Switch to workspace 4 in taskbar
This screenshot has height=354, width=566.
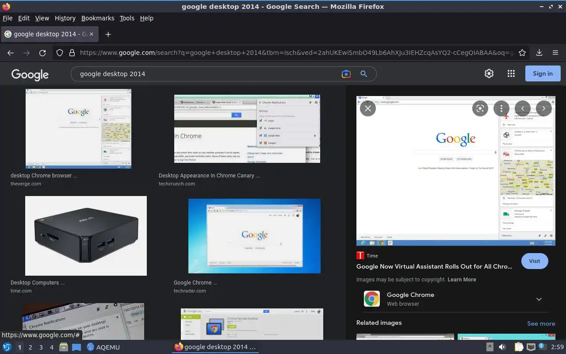pos(51,347)
